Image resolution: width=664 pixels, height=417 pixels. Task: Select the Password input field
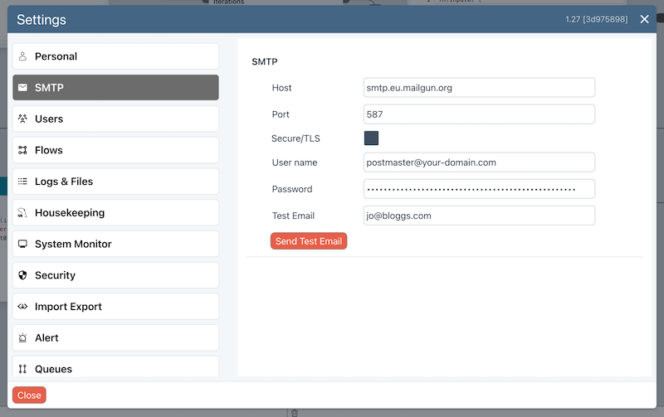pyautogui.click(x=479, y=189)
